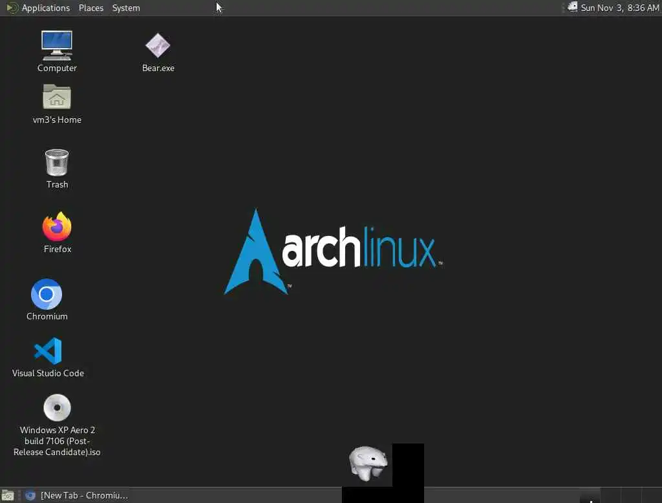The width and height of the screenshot is (662, 503).
Task: Open the System menu
Action: (x=126, y=8)
